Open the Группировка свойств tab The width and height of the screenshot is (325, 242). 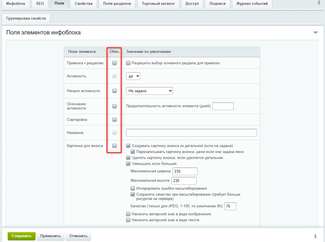click(x=26, y=18)
